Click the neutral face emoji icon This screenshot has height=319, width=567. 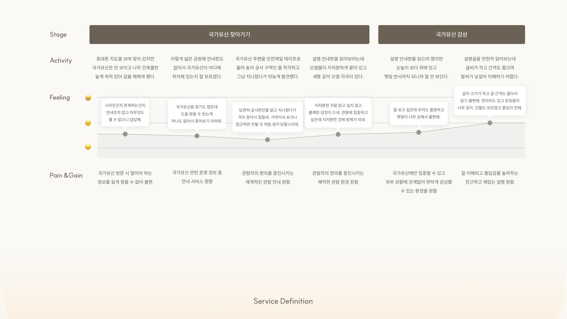(88, 123)
